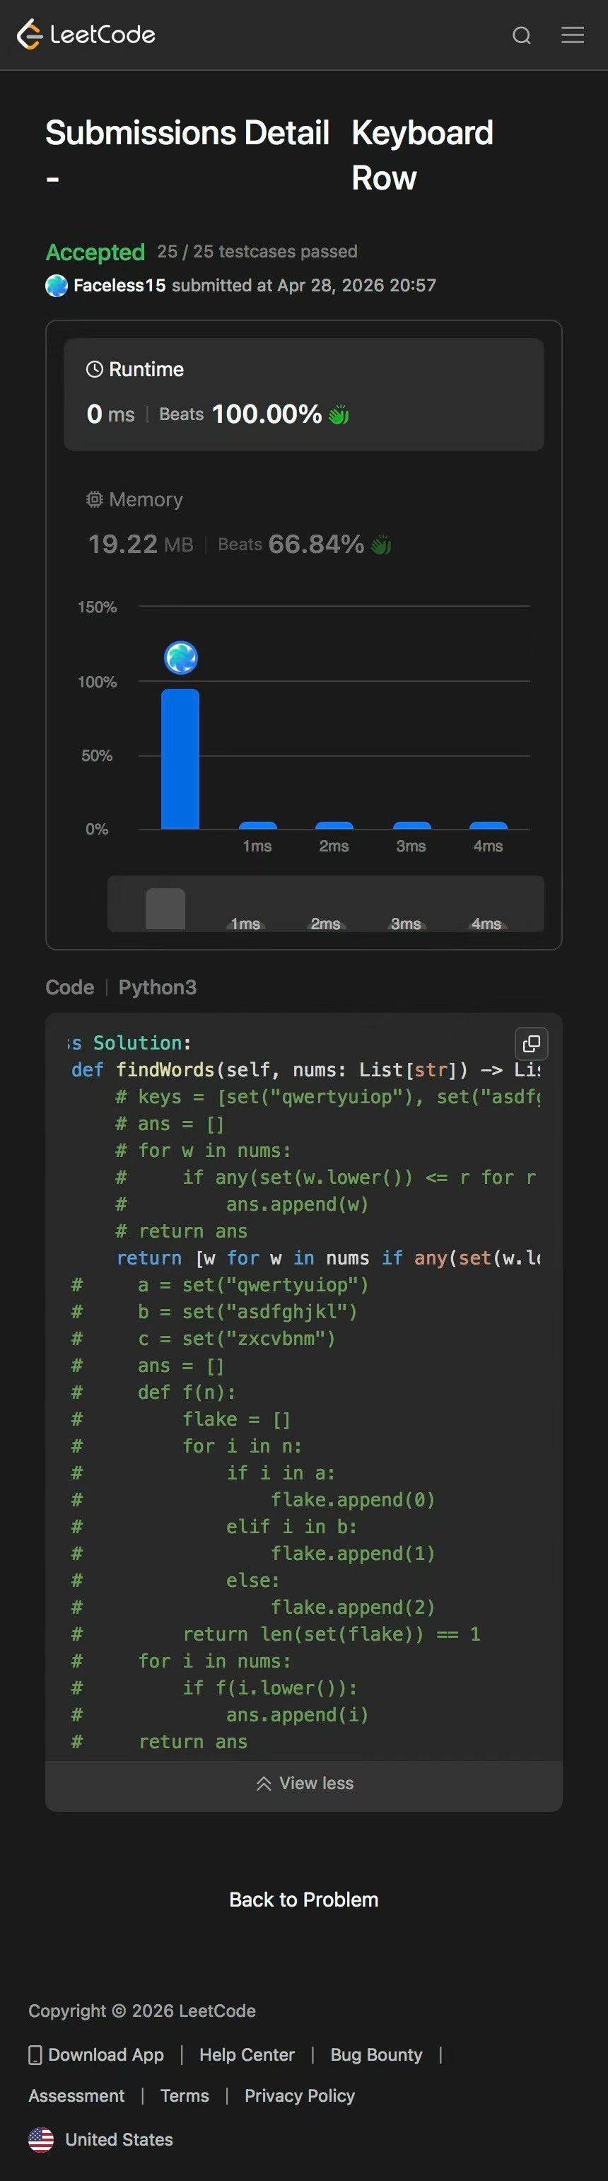Open the Keyboard Row problem link

pyautogui.click(x=421, y=155)
